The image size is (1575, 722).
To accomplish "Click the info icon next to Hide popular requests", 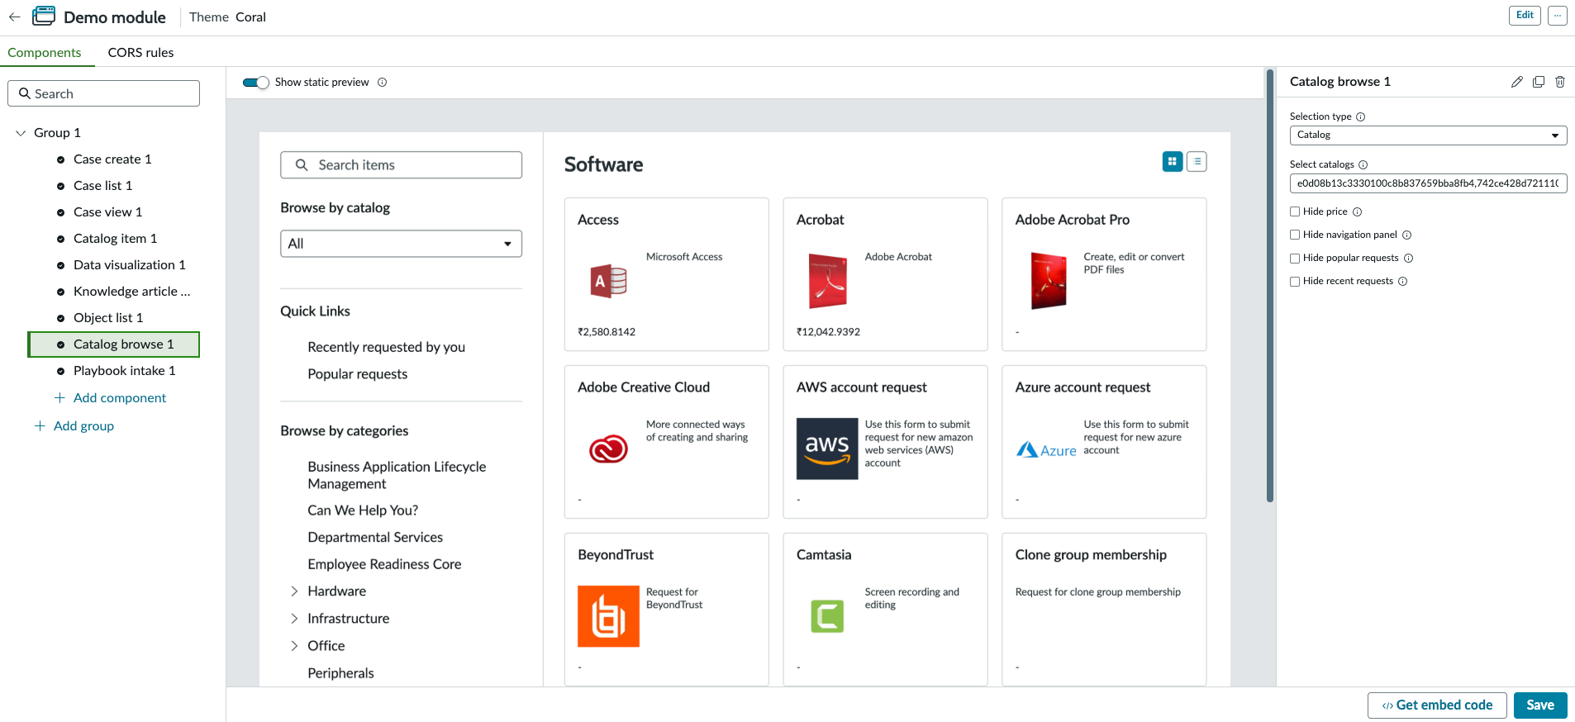I will click(1408, 259).
